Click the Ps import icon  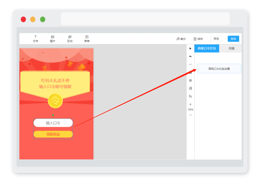point(191,97)
